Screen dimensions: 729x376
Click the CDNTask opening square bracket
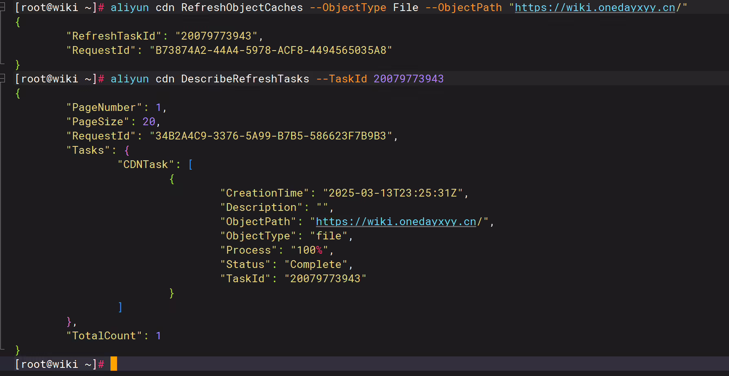(x=190, y=164)
